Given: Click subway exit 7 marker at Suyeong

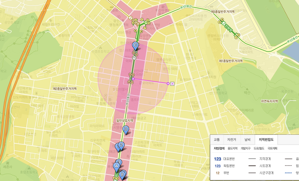Looking at the screenshot, I should click(x=145, y=28).
